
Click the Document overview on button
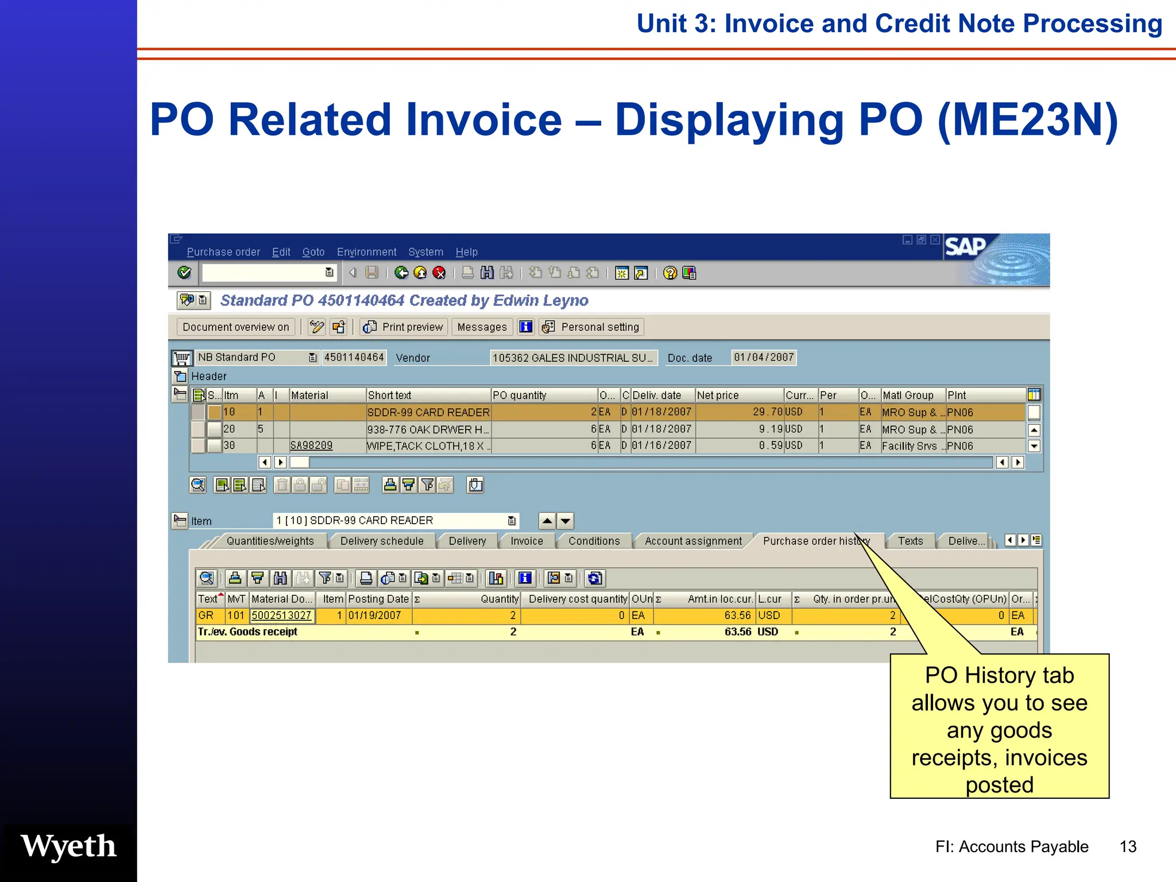click(x=236, y=327)
